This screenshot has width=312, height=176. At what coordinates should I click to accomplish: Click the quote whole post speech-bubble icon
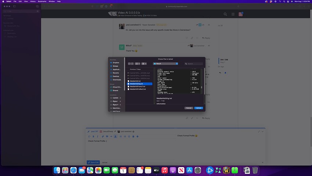[x=89, y=137]
